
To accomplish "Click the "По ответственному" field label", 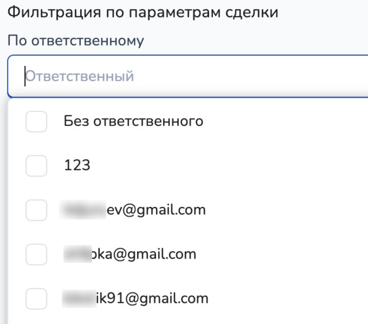I will point(76,40).
